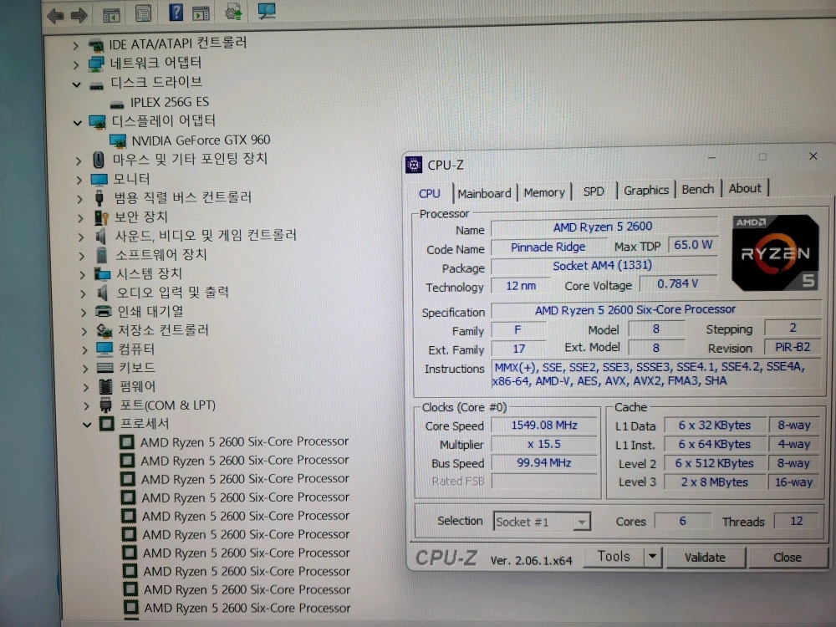This screenshot has height=627, width=836.
Task: Click the Core Speed value 1549.08 MHz
Action: (x=544, y=425)
